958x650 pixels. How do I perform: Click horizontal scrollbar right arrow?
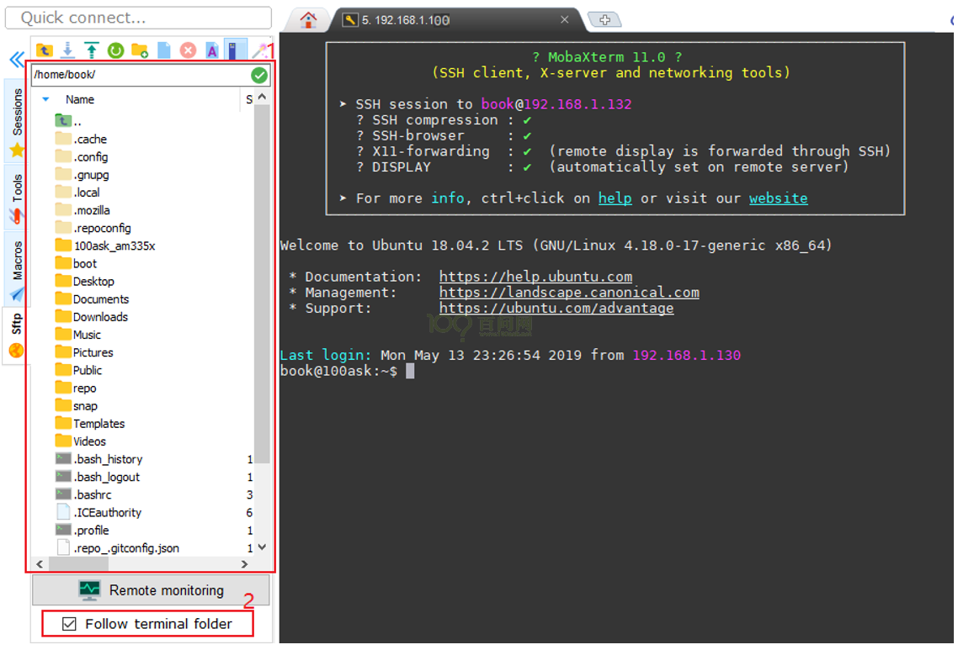[245, 564]
